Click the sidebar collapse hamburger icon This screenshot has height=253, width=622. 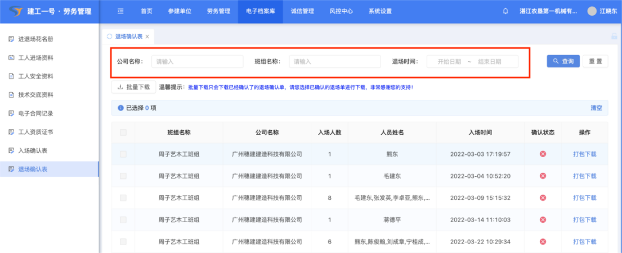coord(120,11)
